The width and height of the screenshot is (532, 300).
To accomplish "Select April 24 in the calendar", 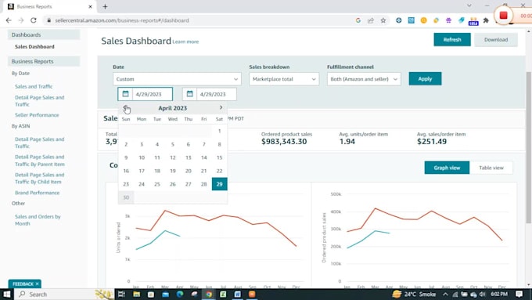I will click(x=142, y=184).
